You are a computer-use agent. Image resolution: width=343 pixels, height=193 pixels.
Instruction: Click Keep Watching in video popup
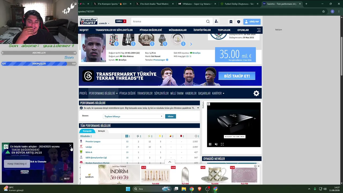point(17,164)
